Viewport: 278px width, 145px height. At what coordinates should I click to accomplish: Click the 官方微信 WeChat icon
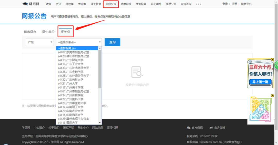[189, 128]
